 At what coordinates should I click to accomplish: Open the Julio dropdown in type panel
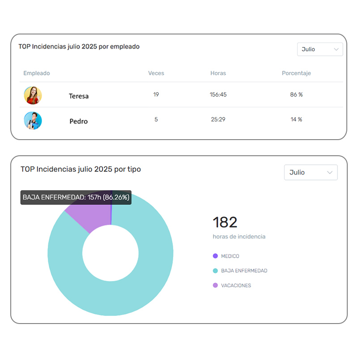tap(311, 172)
